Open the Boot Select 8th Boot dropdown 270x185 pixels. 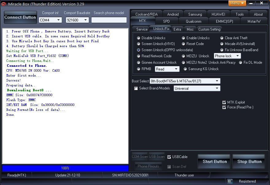point(185,81)
